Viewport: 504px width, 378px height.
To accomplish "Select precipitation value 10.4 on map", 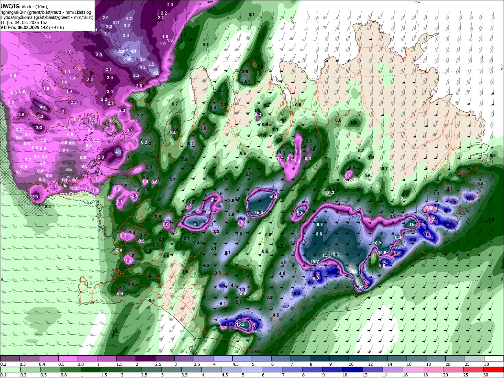I will (x=273, y=197).
